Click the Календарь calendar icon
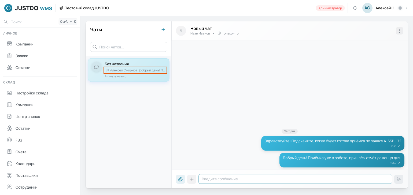The width and height of the screenshot is (413, 195). [x=9, y=164]
